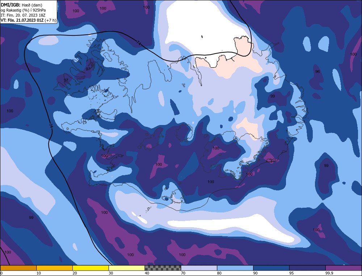This screenshot has width=362, height=276.
Task: Click the '99' value off the east coast
Action: click(326, 165)
